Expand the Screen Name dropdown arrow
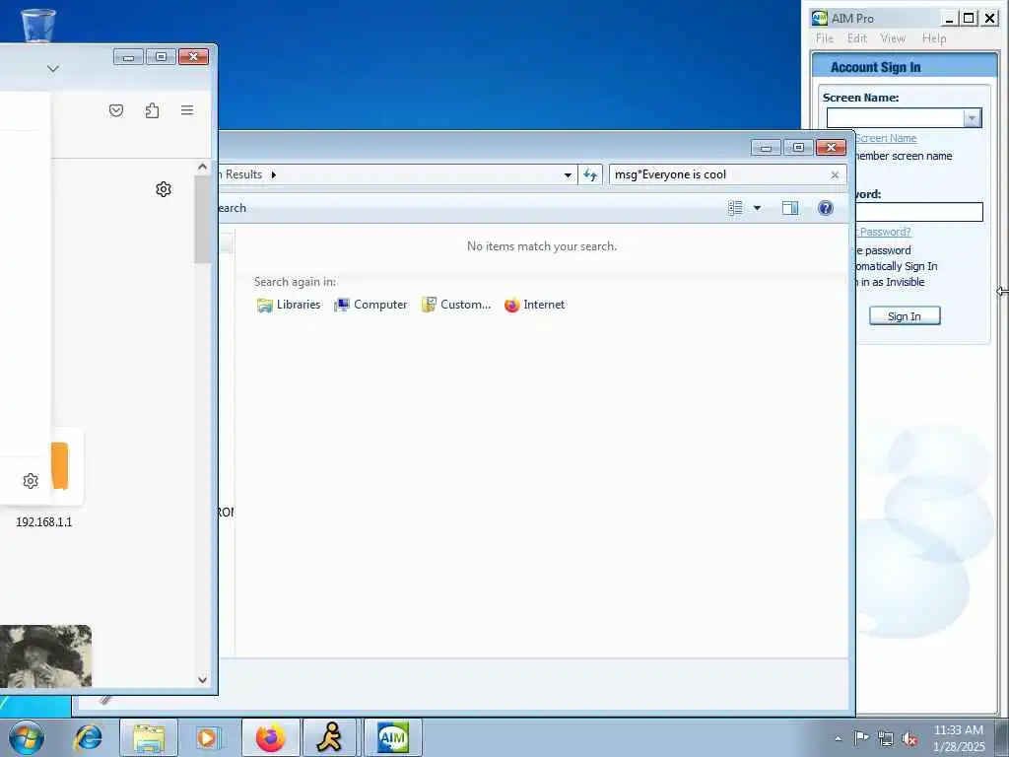This screenshot has width=1009, height=757. pyautogui.click(x=973, y=118)
